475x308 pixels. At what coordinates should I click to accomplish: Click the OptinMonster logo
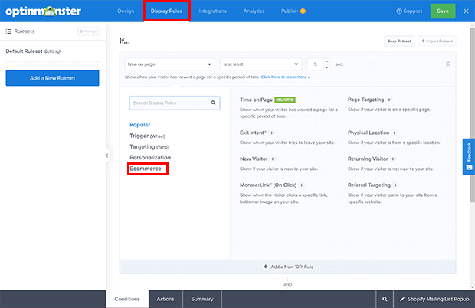coord(44,11)
